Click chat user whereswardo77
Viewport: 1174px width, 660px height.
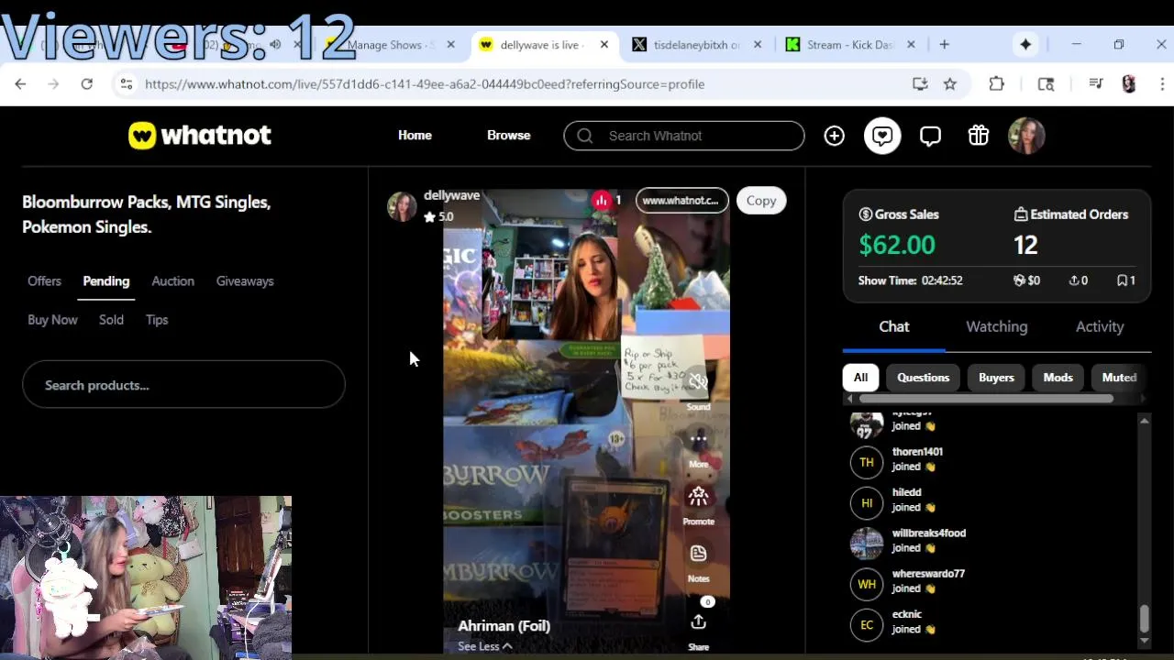(x=928, y=574)
